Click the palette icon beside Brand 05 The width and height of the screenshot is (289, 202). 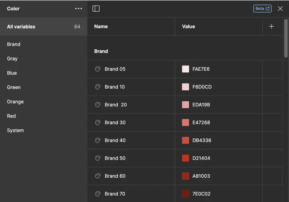click(98, 69)
